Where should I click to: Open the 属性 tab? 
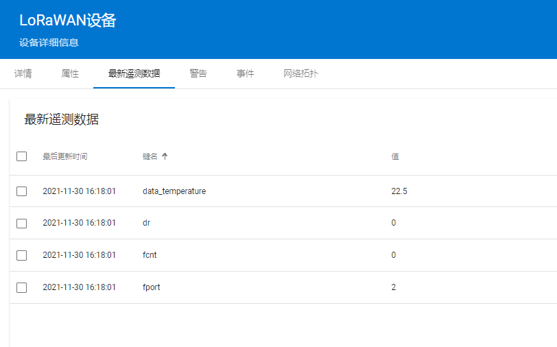pos(70,73)
